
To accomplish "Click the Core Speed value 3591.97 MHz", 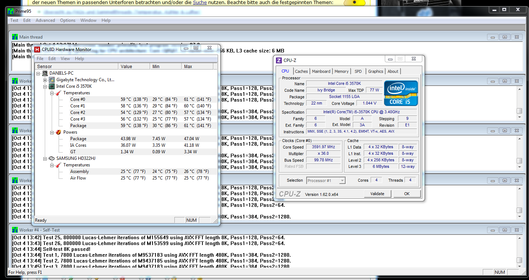I will [324, 147].
